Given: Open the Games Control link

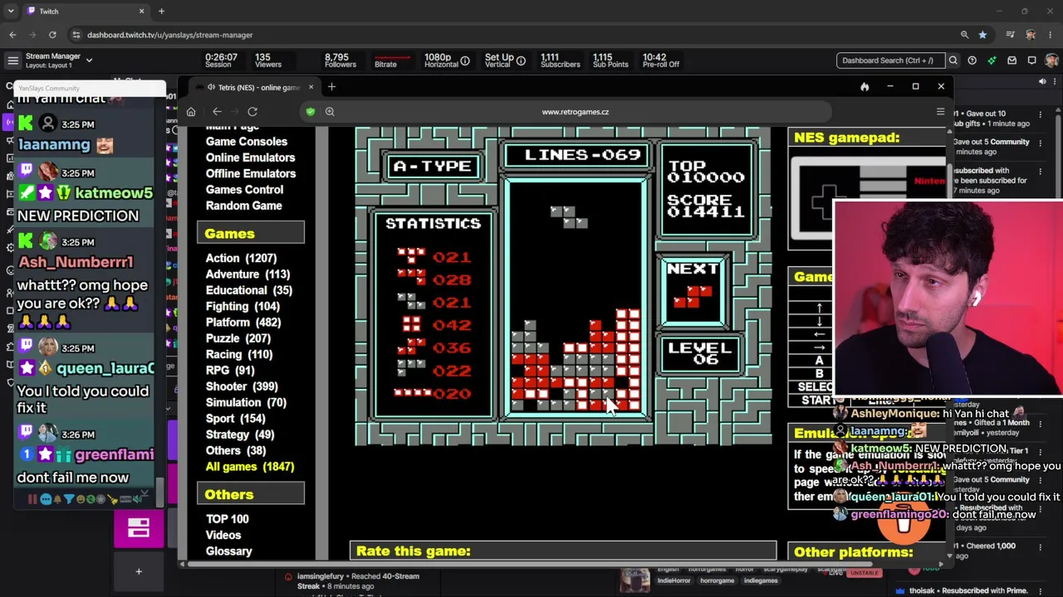Looking at the screenshot, I should pos(245,190).
